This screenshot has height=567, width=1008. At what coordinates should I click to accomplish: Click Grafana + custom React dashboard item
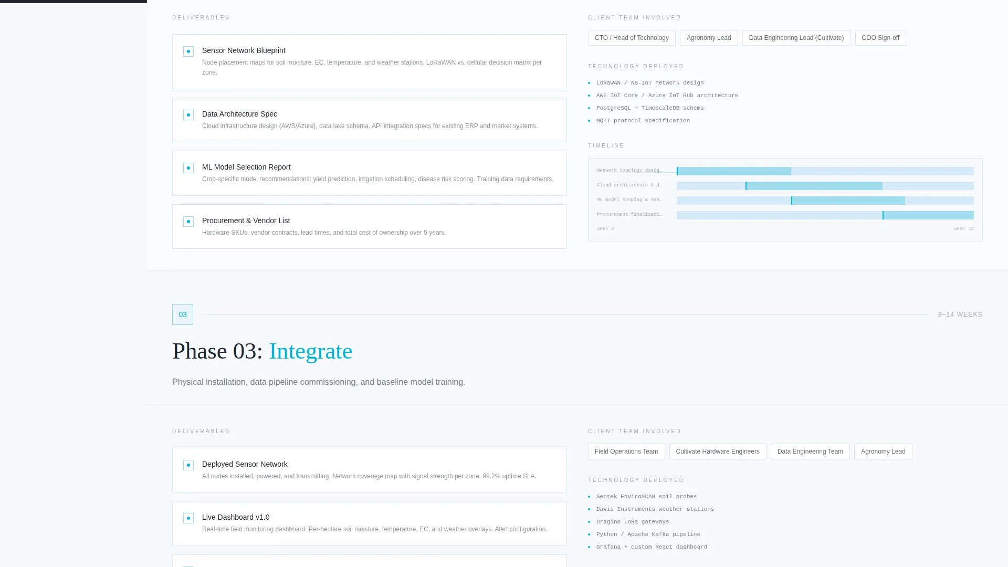[x=652, y=547]
